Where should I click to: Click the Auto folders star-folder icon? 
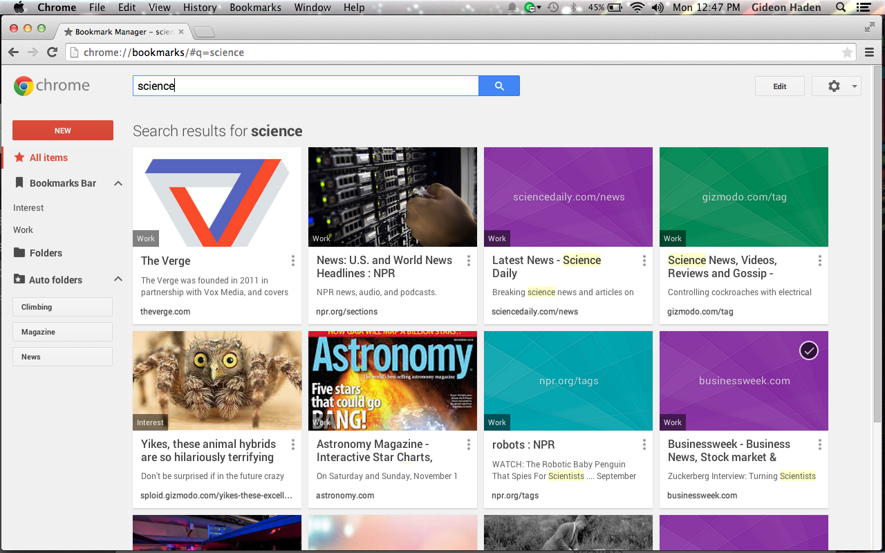coord(19,279)
